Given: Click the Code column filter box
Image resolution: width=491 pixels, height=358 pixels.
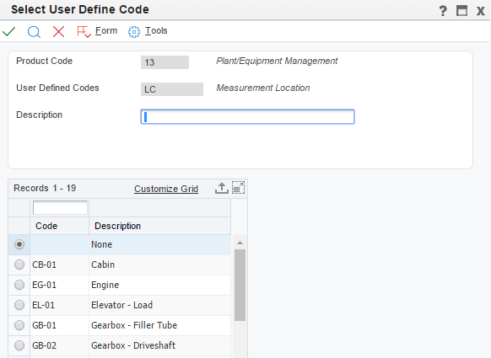Looking at the screenshot, I should point(60,207).
